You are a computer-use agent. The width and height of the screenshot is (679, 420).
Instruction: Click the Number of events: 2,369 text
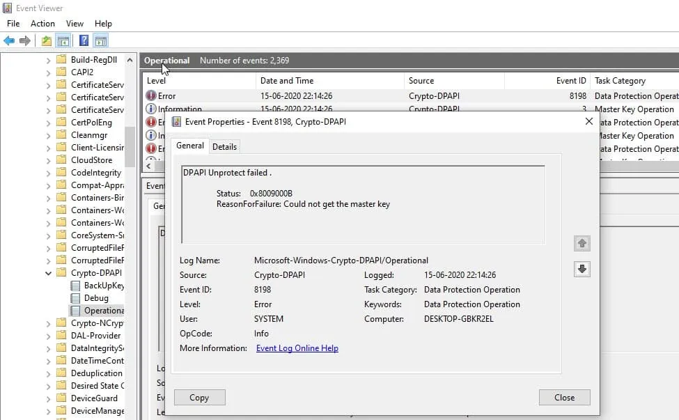coord(244,60)
